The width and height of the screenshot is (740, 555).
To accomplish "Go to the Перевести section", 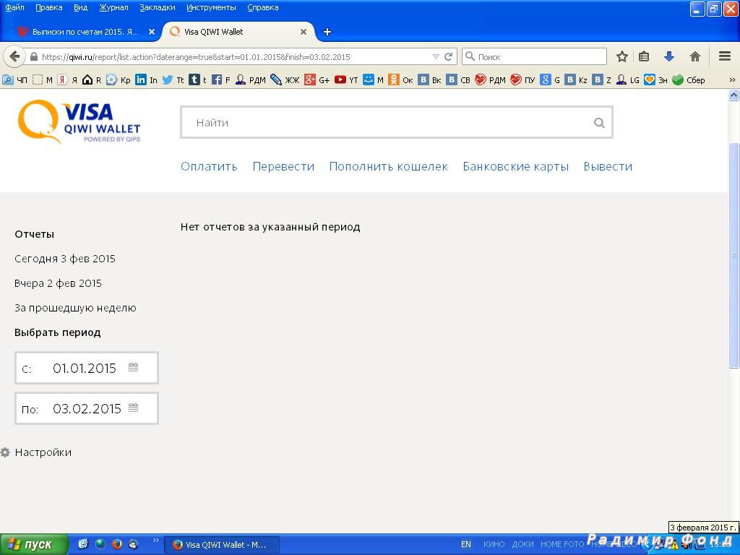I will pyautogui.click(x=283, y=167).
